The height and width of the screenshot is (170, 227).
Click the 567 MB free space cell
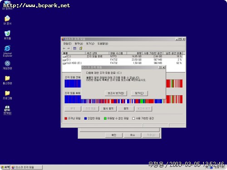pos(158,60)
